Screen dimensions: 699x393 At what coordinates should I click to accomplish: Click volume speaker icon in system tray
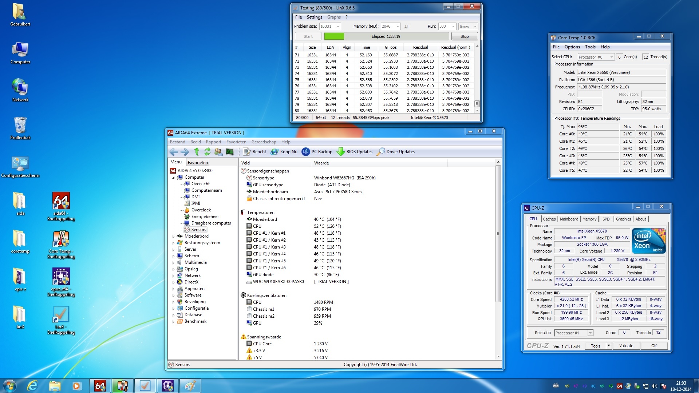[655, 386]
